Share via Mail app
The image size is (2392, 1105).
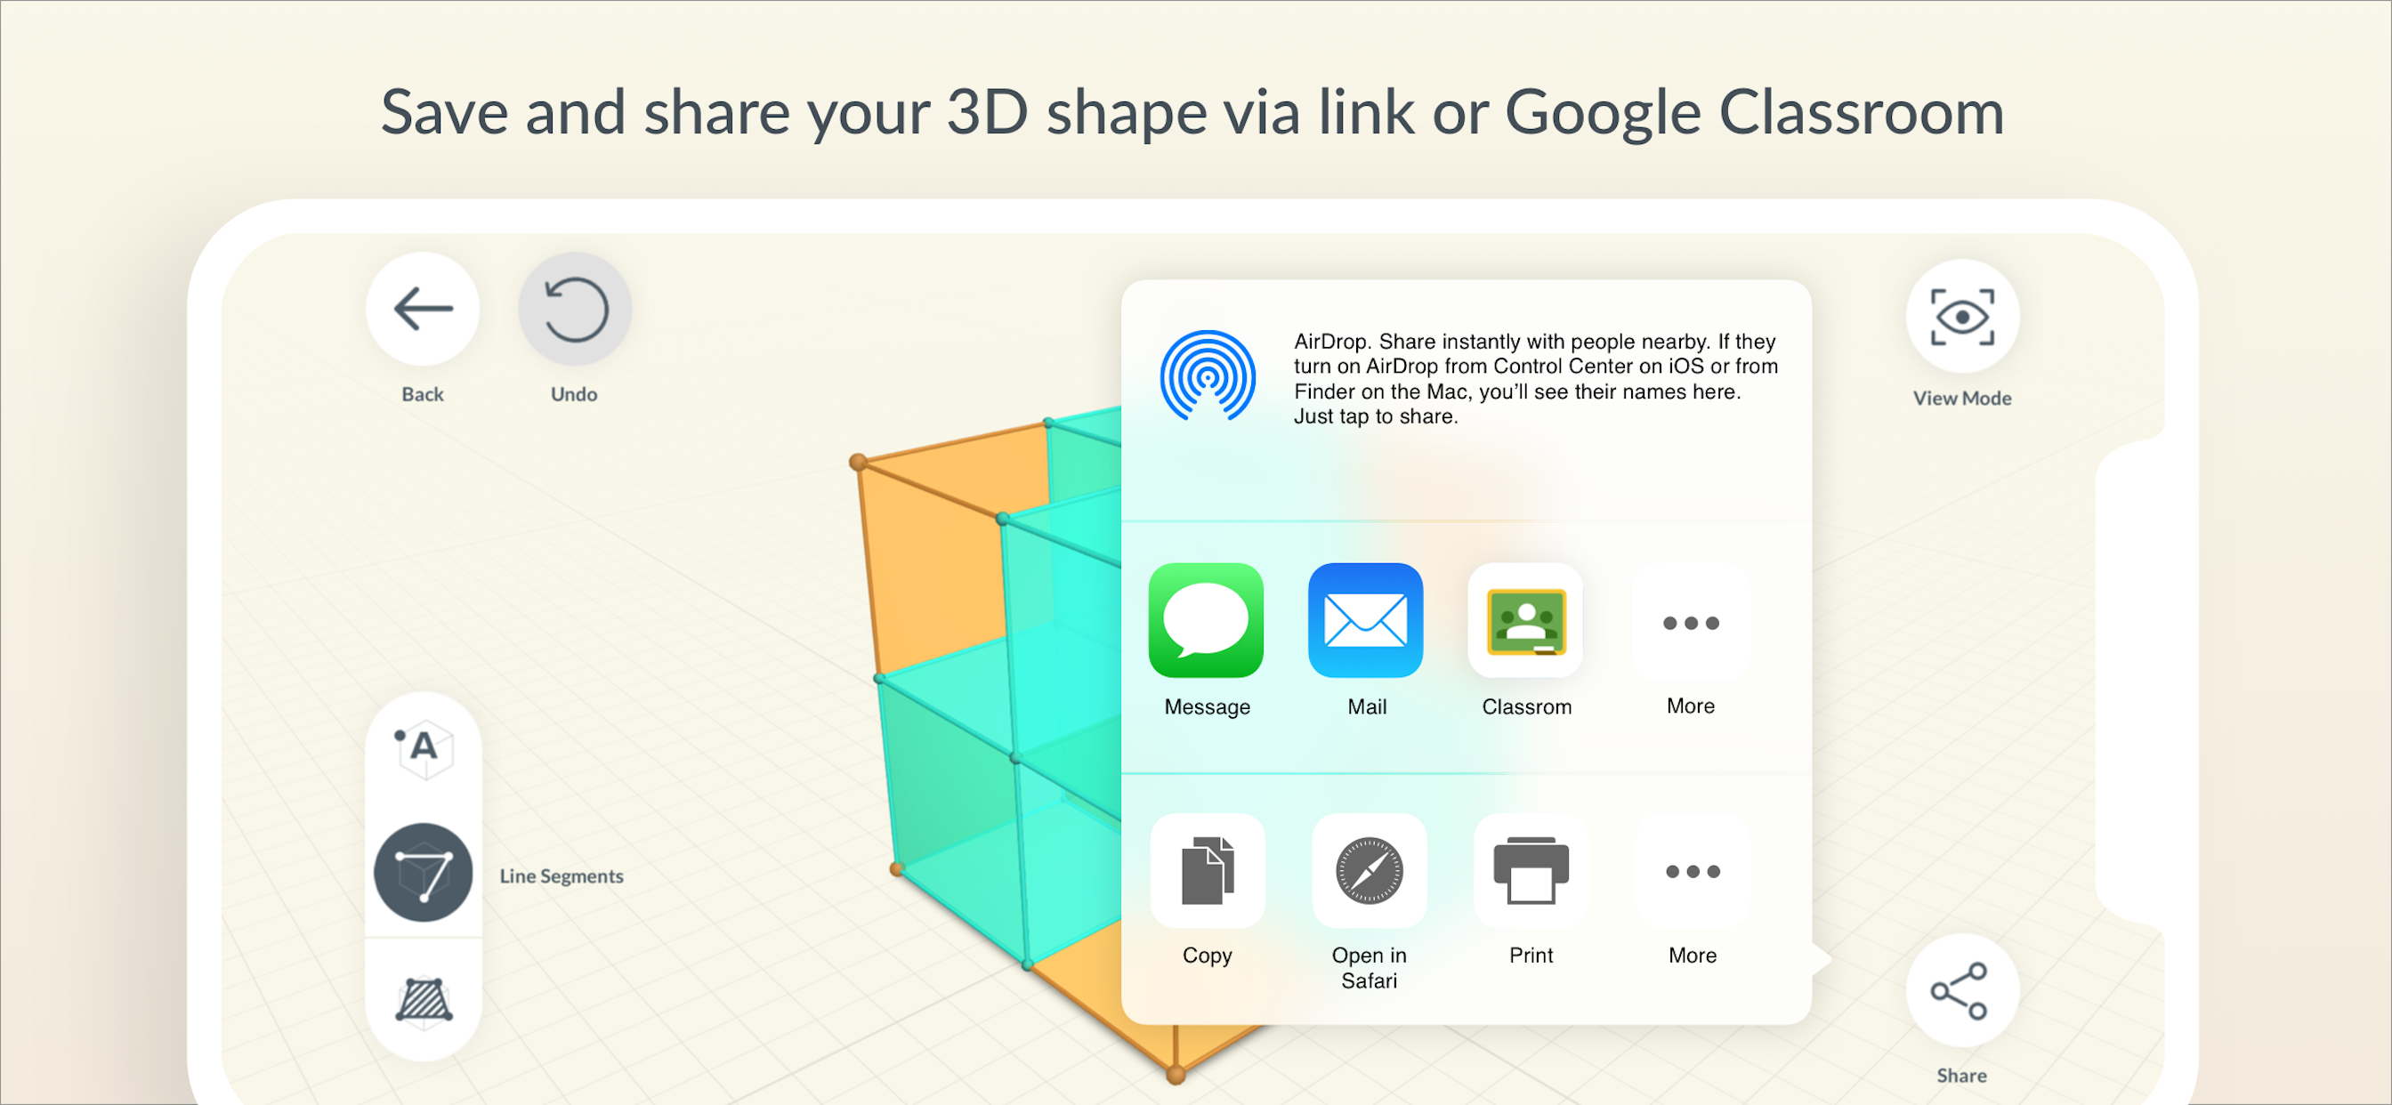1365,620
